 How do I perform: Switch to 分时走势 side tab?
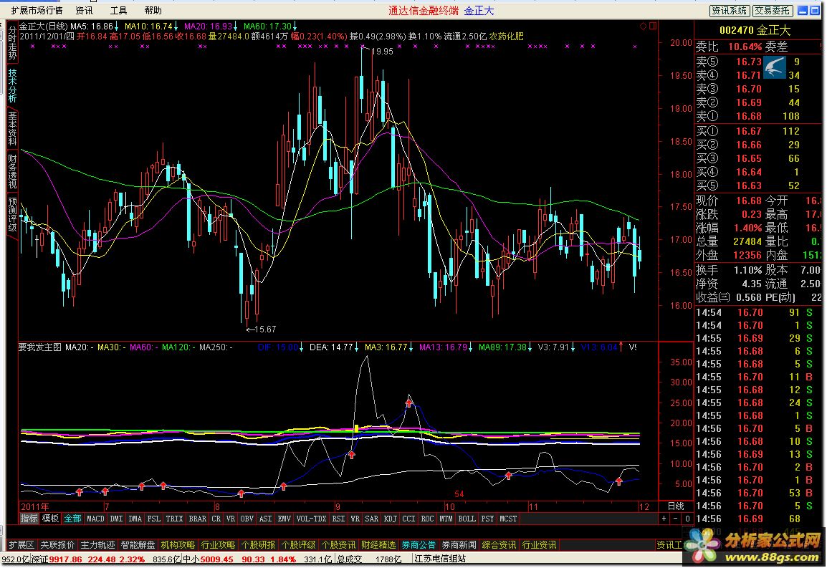pos(12,42)
